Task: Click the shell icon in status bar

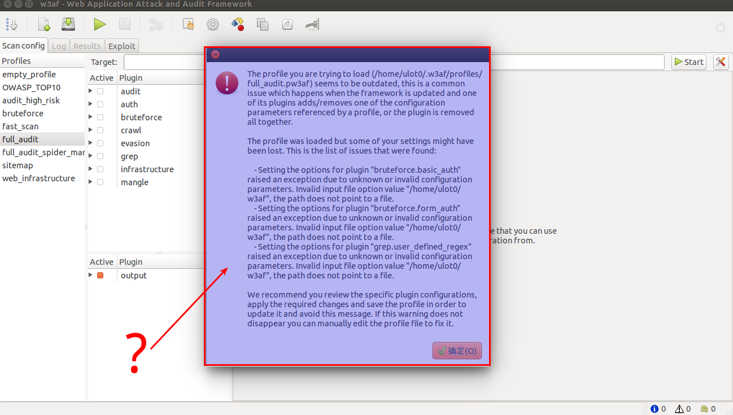Action: coord(704,409)
